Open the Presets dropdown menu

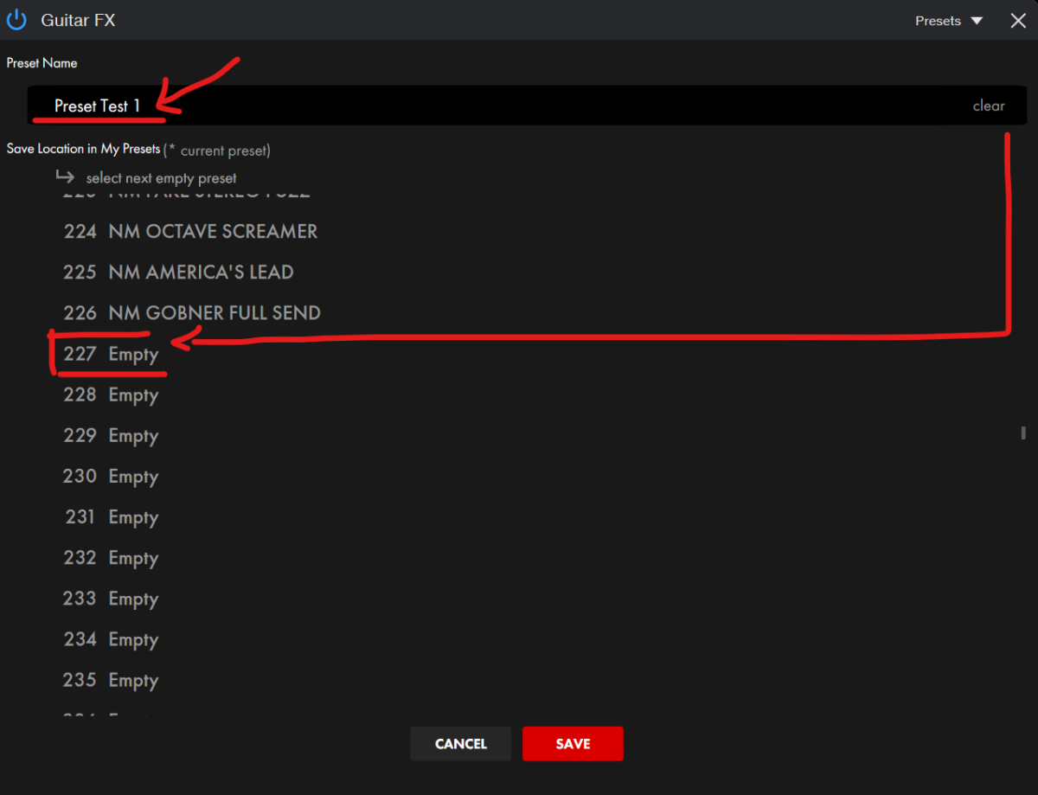949,21
